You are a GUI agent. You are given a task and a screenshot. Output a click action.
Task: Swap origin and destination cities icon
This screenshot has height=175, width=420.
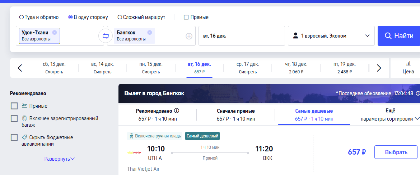coord(106,36)
